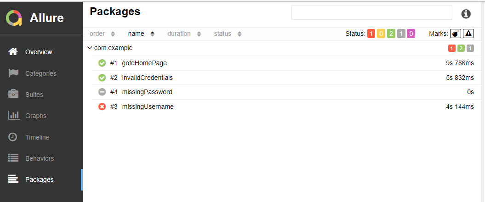
Task: Click the search input field
Action: point(371,13)
